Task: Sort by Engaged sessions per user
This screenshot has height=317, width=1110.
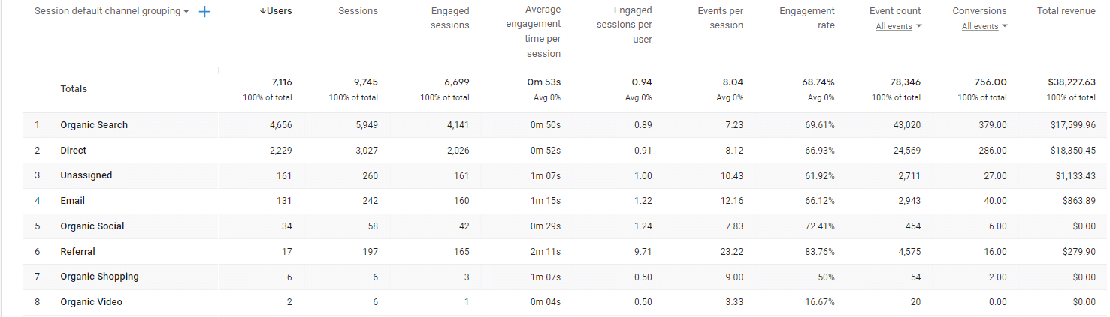Action: tap(624, 25)
